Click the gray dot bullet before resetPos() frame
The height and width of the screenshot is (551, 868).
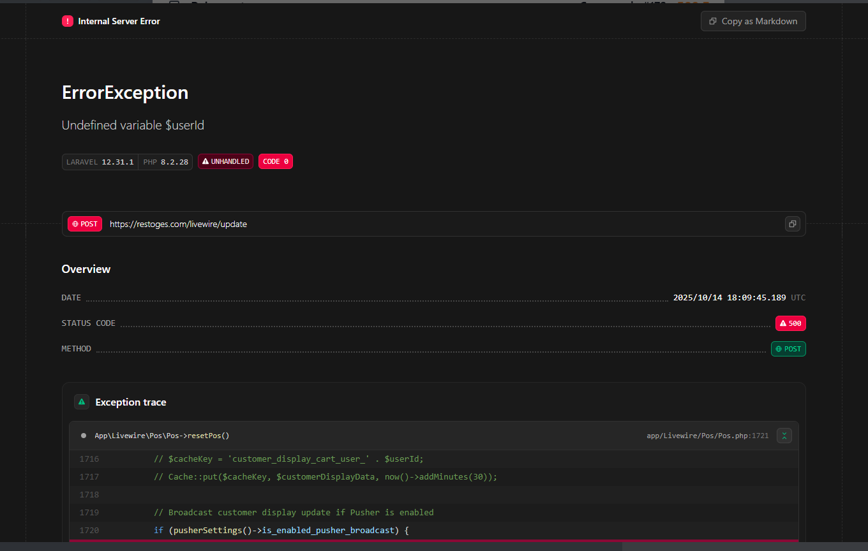(x=84, y=436)
